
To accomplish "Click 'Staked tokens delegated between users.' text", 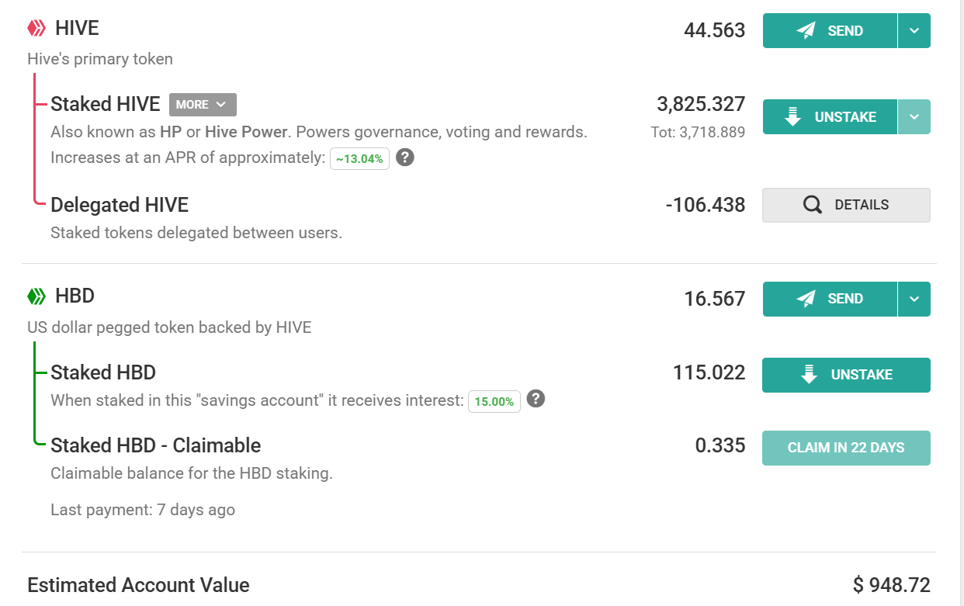I will pyautogui.click(x=196, y=233).
